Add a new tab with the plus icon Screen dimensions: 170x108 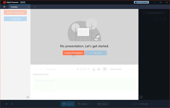coord(35,7)
